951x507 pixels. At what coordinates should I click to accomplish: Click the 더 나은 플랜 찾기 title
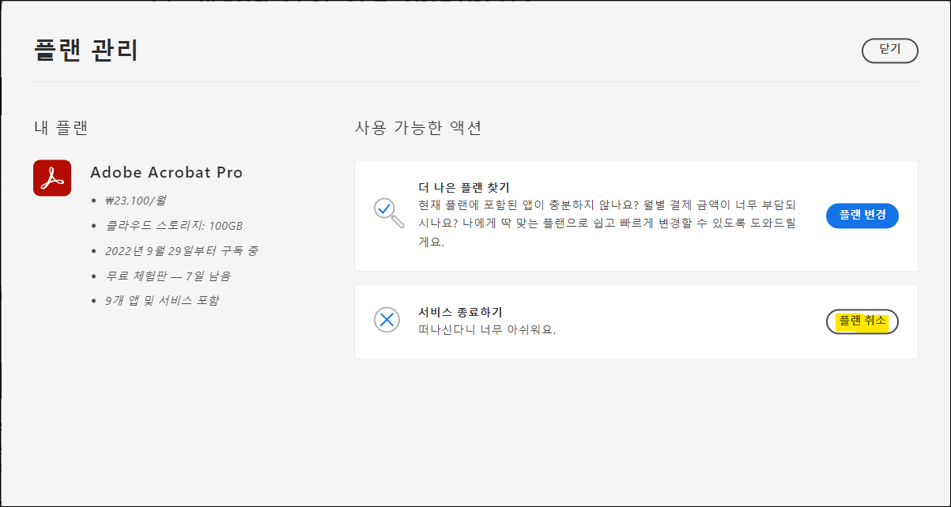pos(464,187)
